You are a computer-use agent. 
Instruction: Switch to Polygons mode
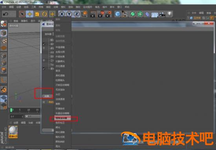[4, 70]
